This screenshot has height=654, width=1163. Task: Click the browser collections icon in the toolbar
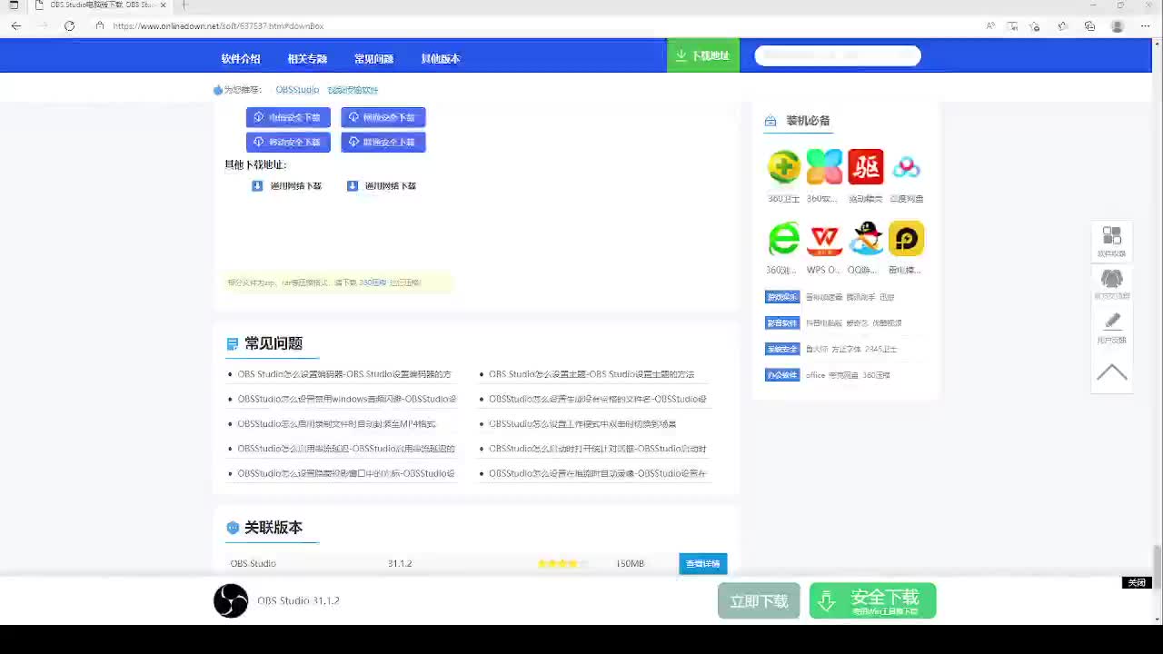1089,26
